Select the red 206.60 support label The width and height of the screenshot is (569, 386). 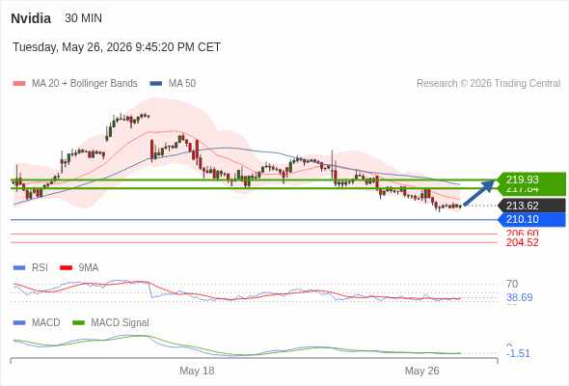[x=522, y=234]
